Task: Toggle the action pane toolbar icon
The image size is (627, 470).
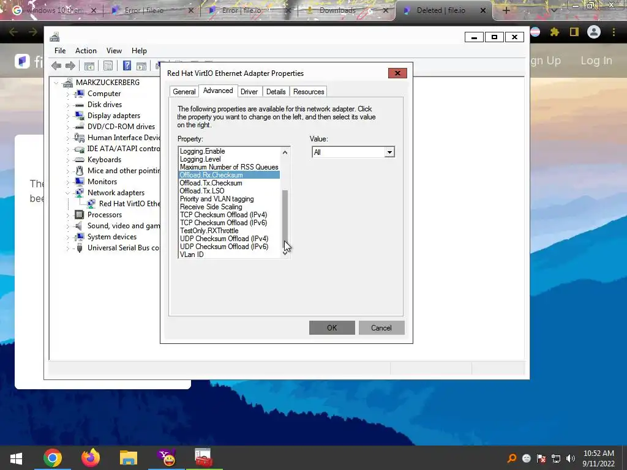Action: click(x=141, y=66)
